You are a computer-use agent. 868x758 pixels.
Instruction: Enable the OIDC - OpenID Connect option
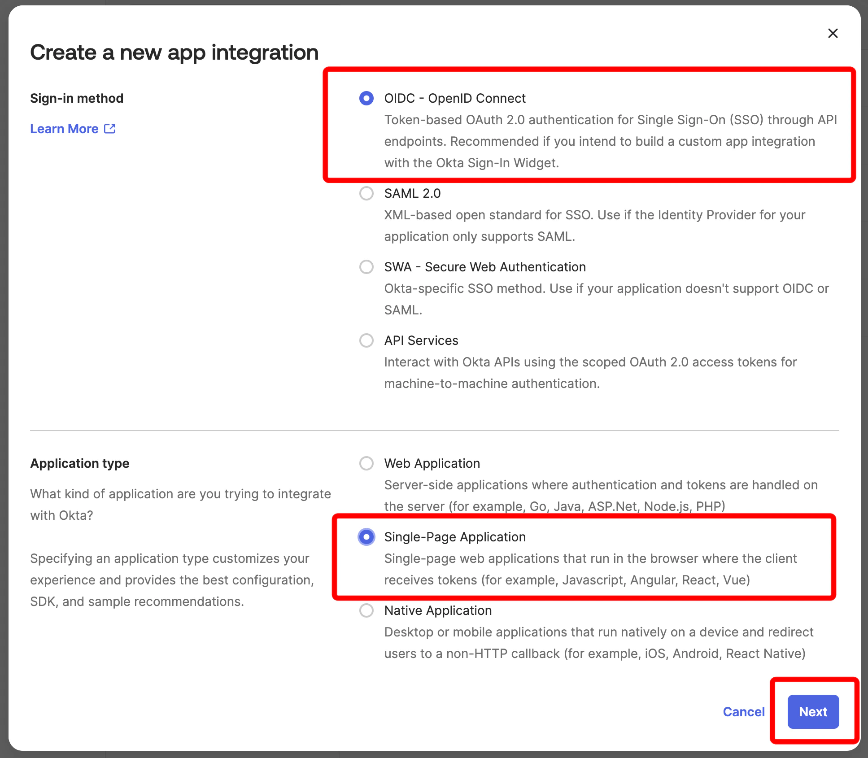[x=366, y=98]
